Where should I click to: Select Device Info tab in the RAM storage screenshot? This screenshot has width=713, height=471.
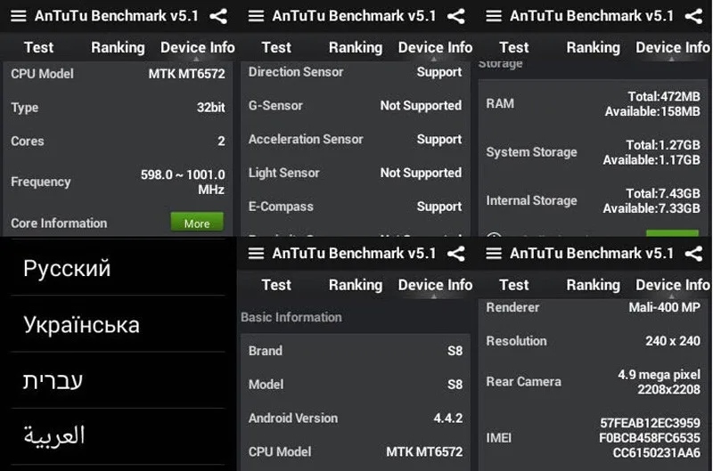[673, 47]
